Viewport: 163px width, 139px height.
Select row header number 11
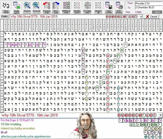[x=2, y=88]
